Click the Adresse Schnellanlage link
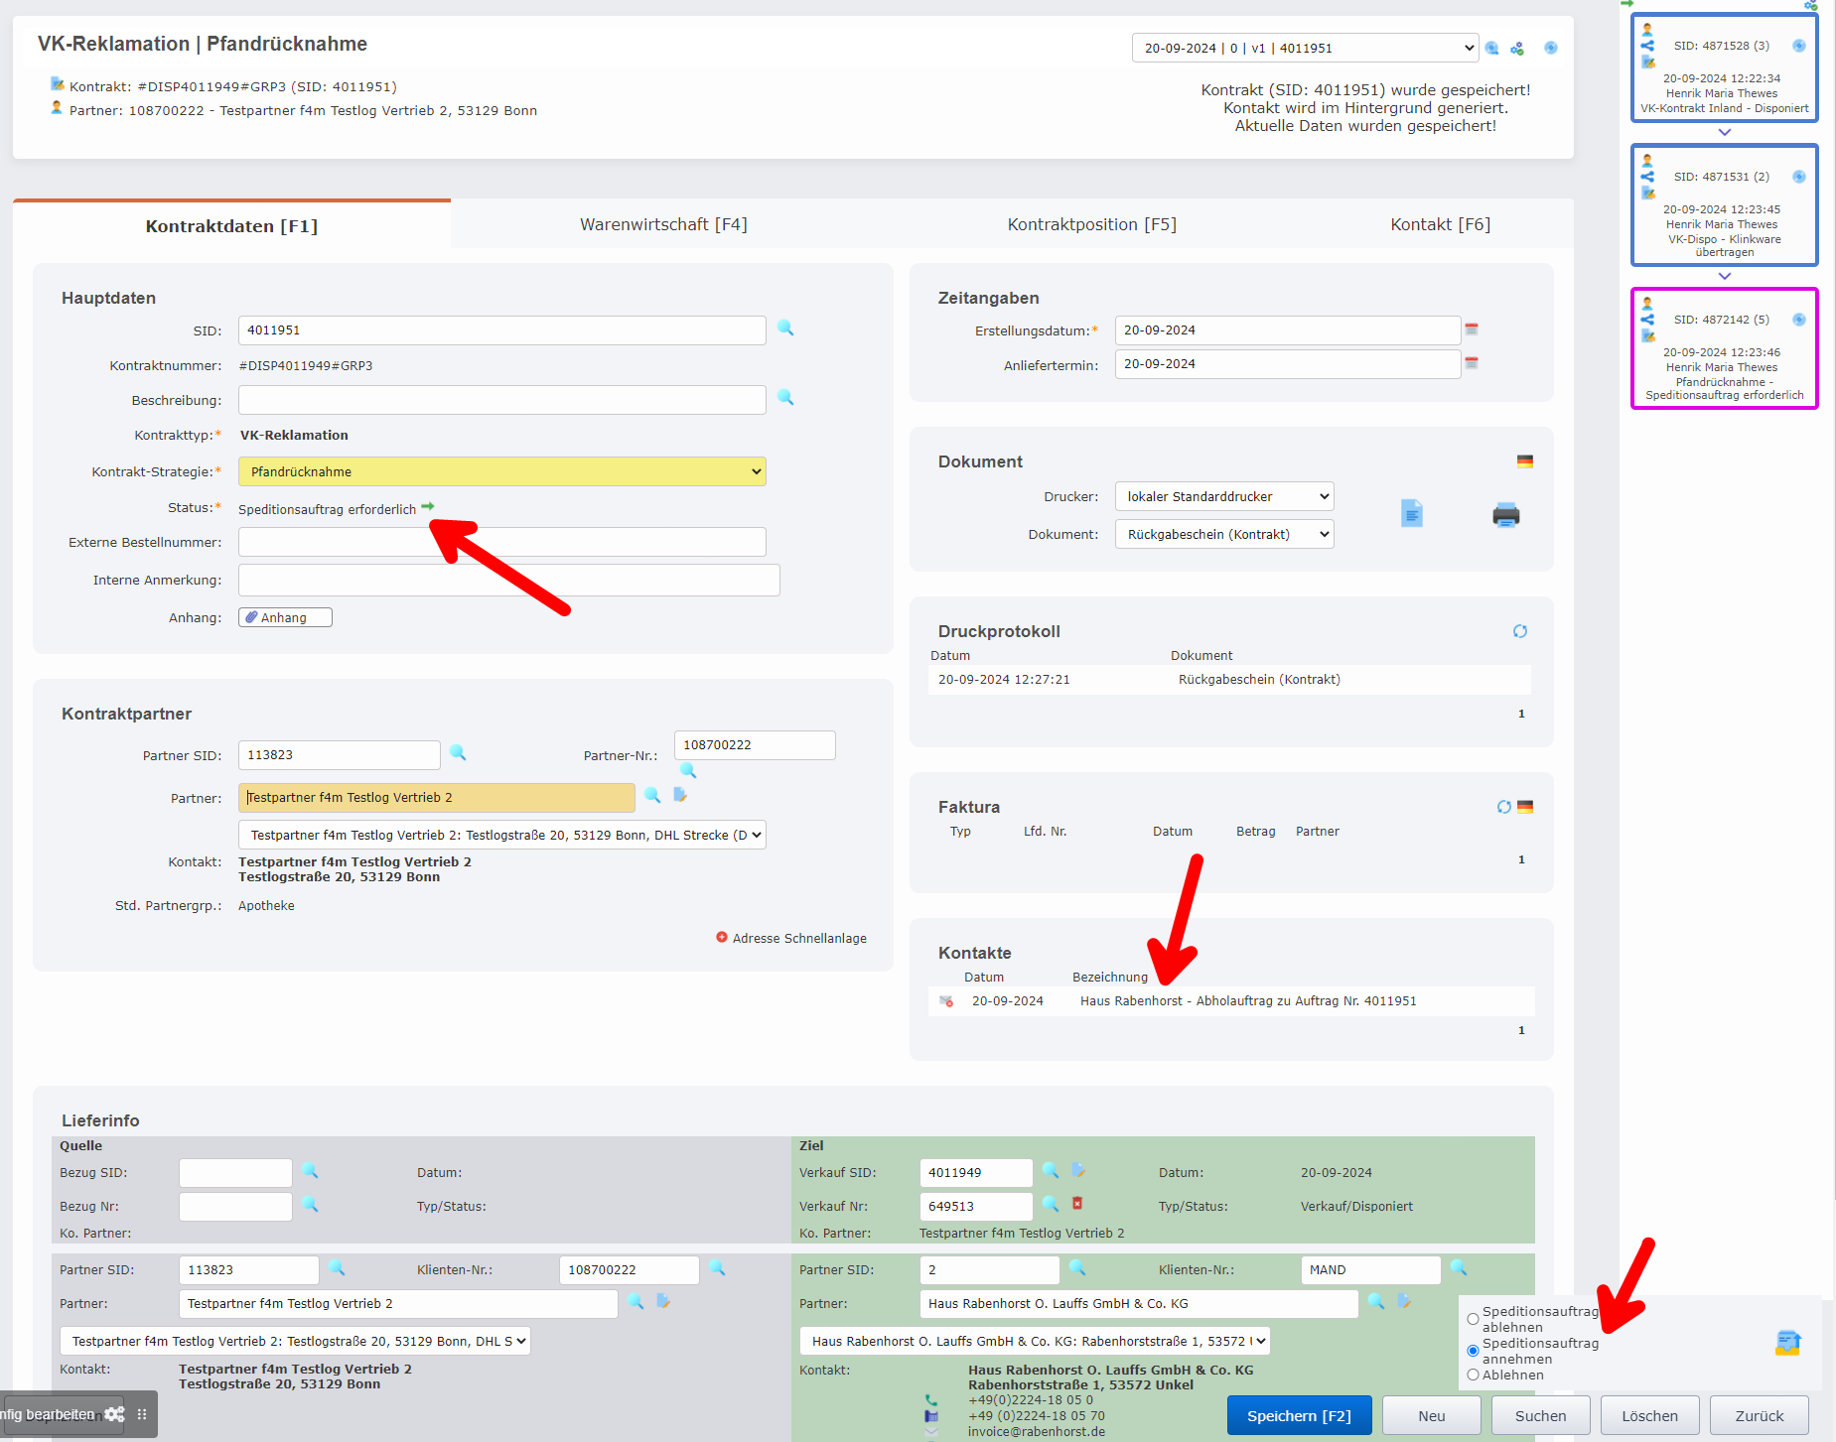 click(798, 938)
